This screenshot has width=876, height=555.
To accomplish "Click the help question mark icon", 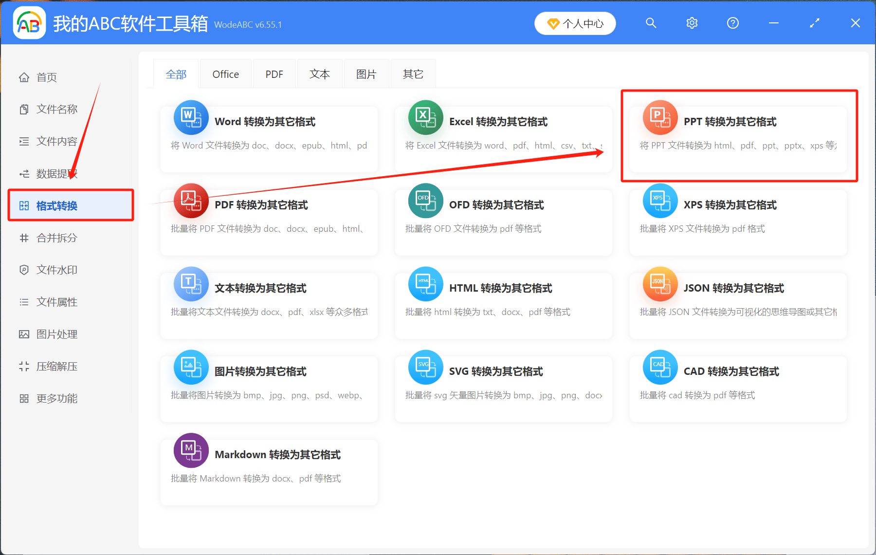I will point(732,23).
